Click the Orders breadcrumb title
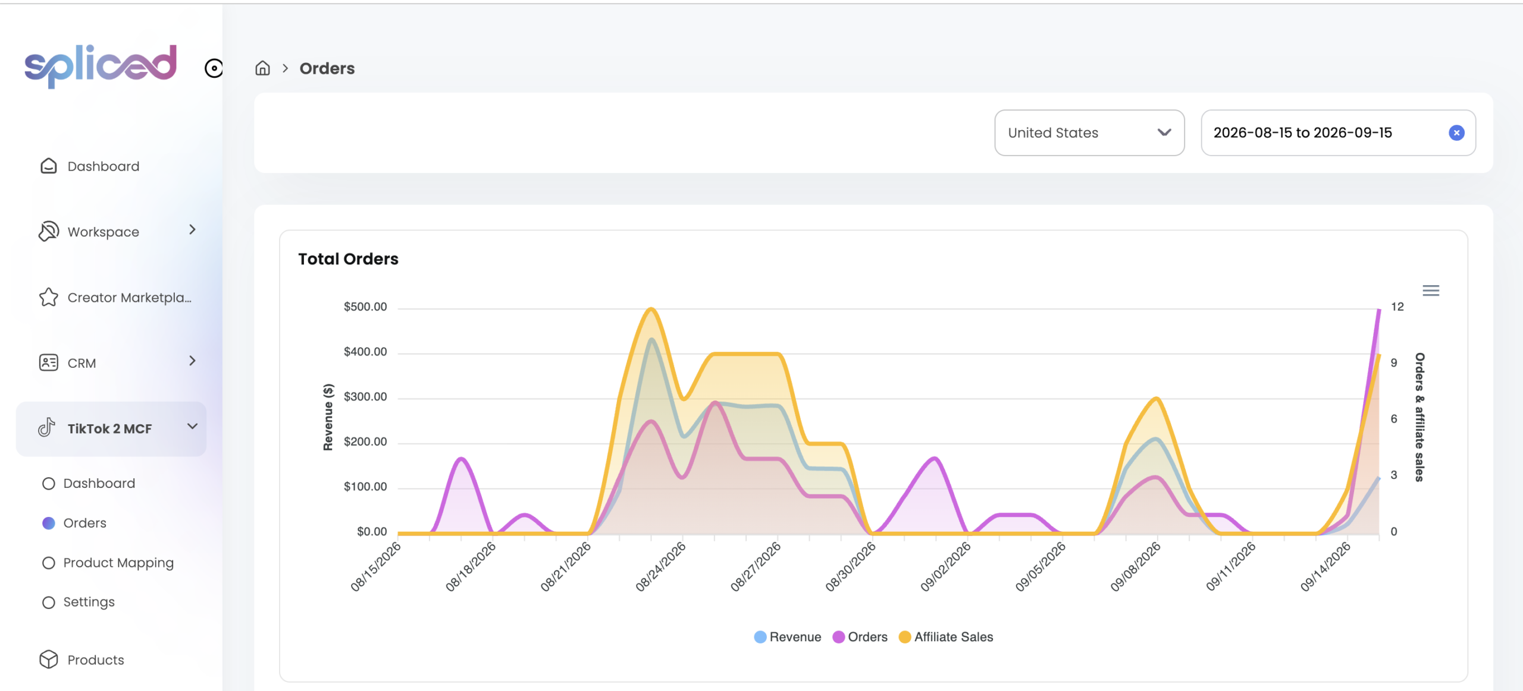Screen dimensions: 1523x691 pos(327,68)
